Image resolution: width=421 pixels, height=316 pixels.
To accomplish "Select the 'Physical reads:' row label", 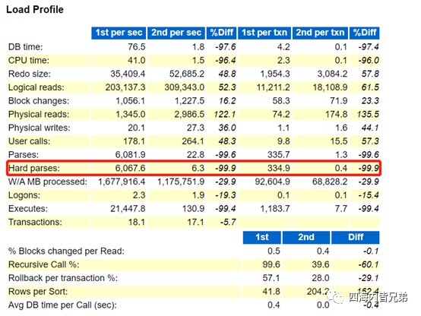I will pos(39,115).
